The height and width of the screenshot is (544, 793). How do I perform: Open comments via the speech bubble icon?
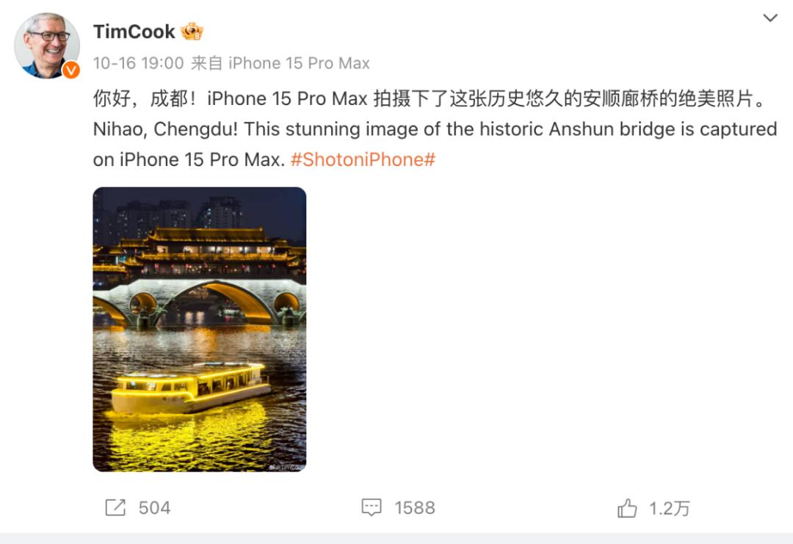tap(372, 507)
